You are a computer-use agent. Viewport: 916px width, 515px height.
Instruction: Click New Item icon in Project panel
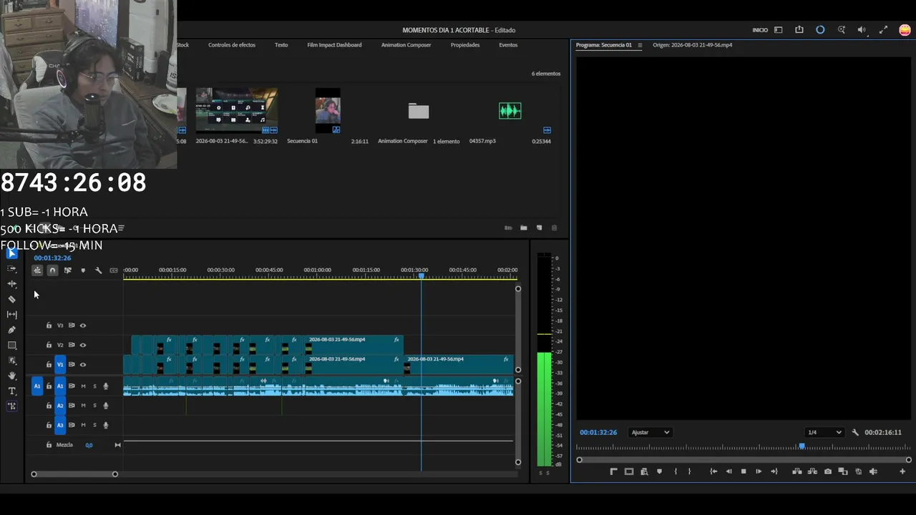pos(540,228)
